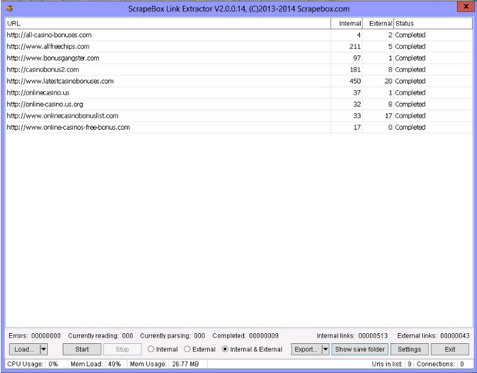Click Urls in list 9 status entry
Image resolution: width=477 pixels, height=373 pixels.
(x=392, y=364)
